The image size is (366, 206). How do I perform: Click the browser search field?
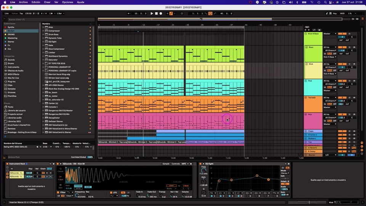click(x=50, y=19)
